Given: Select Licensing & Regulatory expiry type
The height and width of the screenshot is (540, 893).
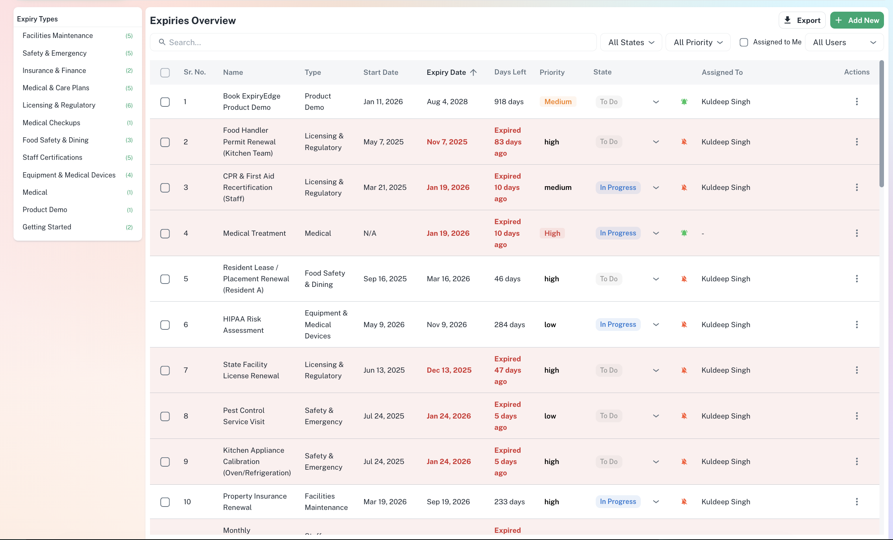Looking at the screenshot, I should [59, 105].
